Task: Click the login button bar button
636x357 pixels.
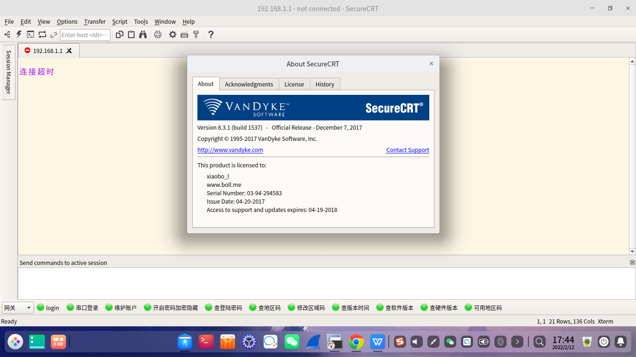Action: point(48,308)
